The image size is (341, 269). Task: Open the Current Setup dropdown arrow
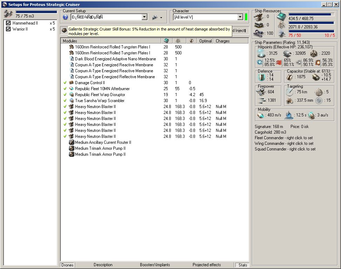[x=145, y=17]
